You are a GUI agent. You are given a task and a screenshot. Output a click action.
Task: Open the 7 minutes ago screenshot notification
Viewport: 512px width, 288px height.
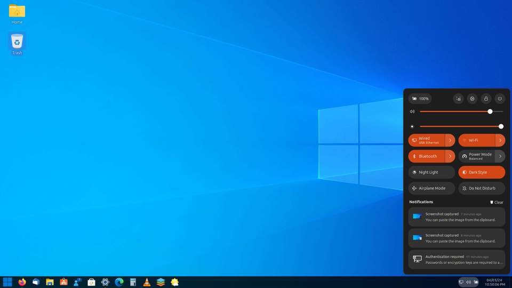(457, 217)
